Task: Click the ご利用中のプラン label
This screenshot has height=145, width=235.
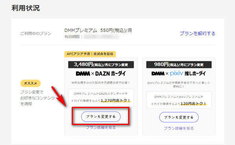Action: click(35, 33)
